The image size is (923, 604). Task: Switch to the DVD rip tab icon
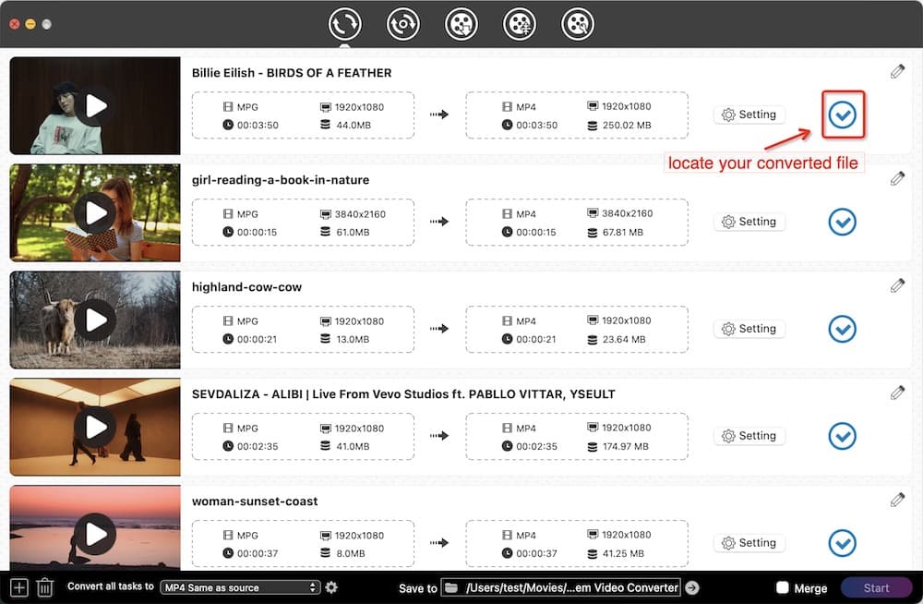402,24
